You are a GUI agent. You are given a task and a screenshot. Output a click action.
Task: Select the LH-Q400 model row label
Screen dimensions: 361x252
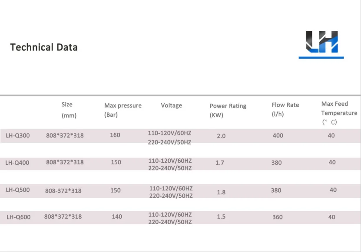(17, 163)
